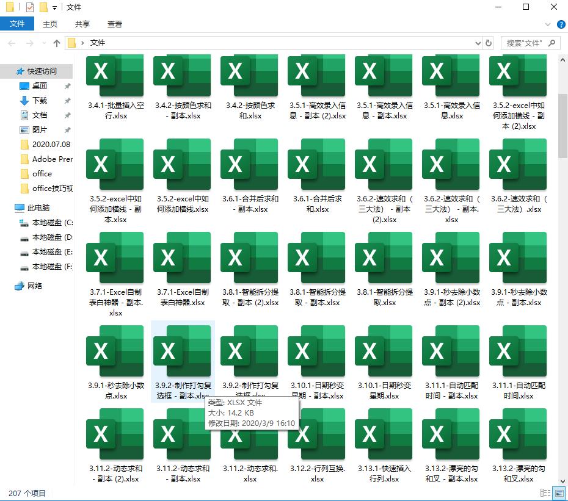Image resolution: width=568 pixels, height=501 pixels.
Task: Select file 3.13.2-漂亮的勾和叉.xlsx
Action: [519, 445]
